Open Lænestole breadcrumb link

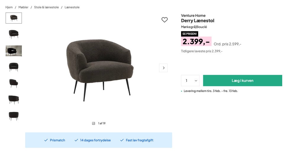(72, 7)
